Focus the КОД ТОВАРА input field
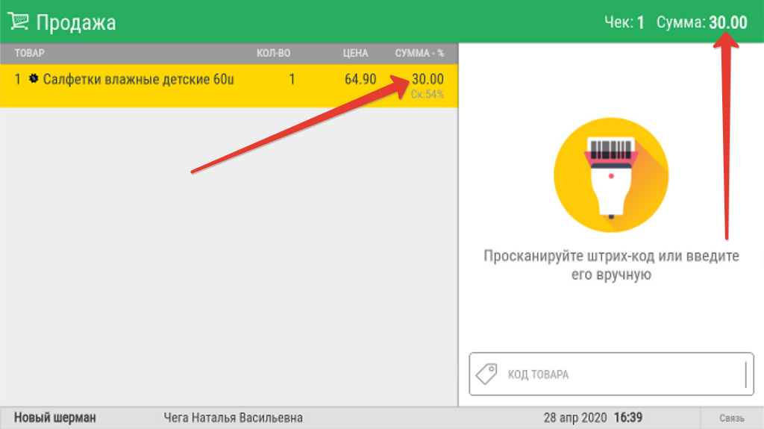 pyautogui.click(x=611, y=374)
